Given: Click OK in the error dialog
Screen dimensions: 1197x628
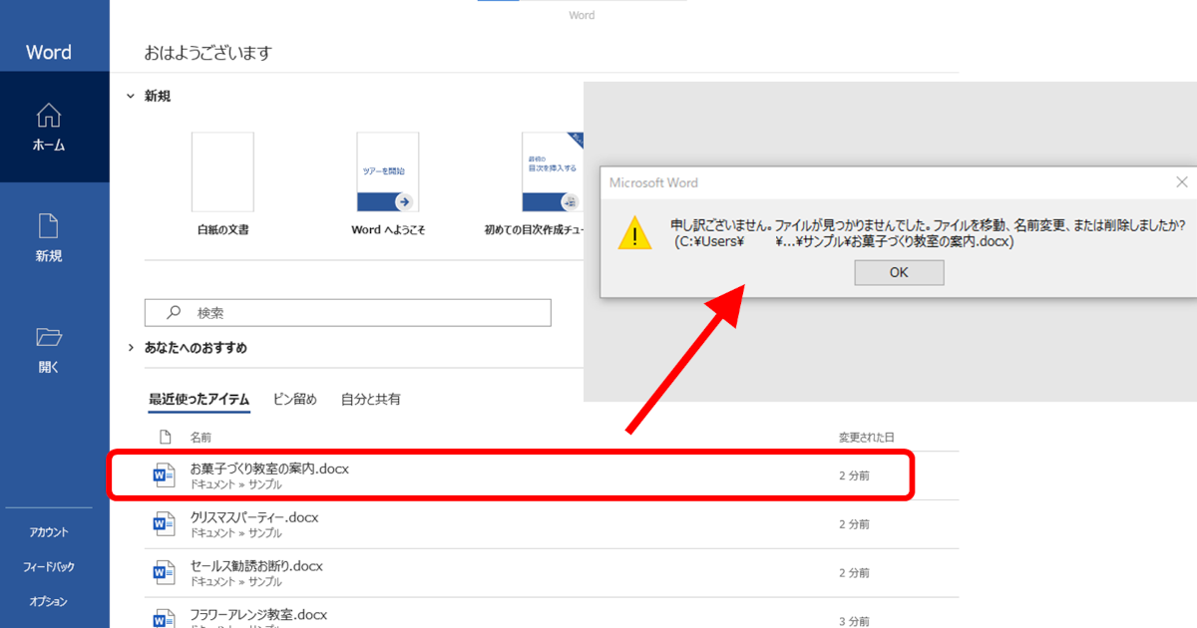Looking at the screenshot, I should (x=899, y=272).
